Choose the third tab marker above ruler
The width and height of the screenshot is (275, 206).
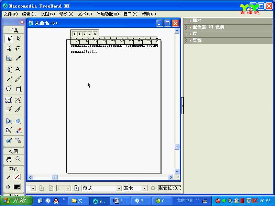click(x=85, y=34)
